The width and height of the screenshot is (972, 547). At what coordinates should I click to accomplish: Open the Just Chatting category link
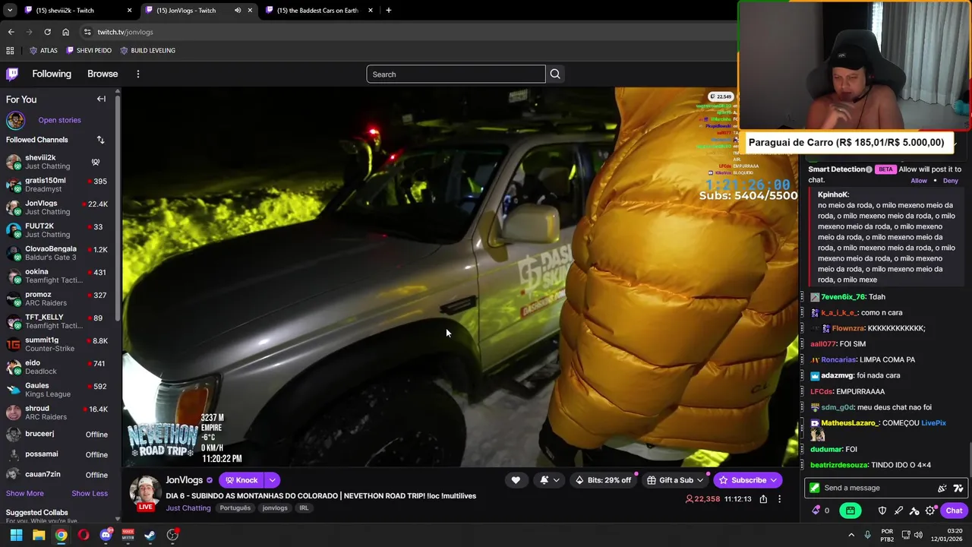coord(188,507)
